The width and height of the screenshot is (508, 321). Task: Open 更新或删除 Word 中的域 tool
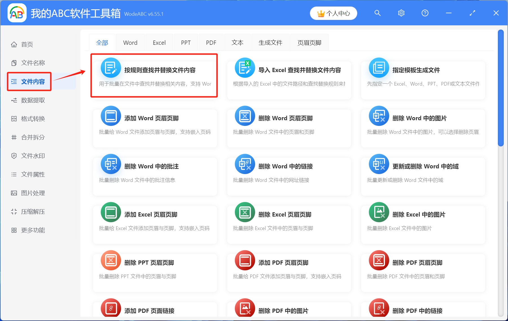422,176
